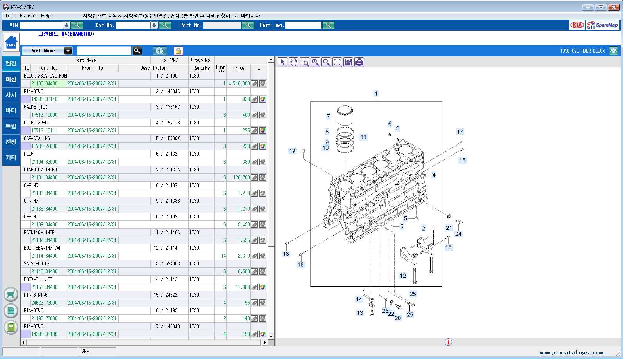Click the pencil icon in the 21100 84400 row

click(x=255, y=83)
